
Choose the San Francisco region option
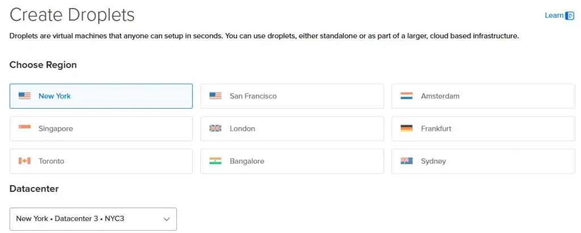(x=292, y=96)
